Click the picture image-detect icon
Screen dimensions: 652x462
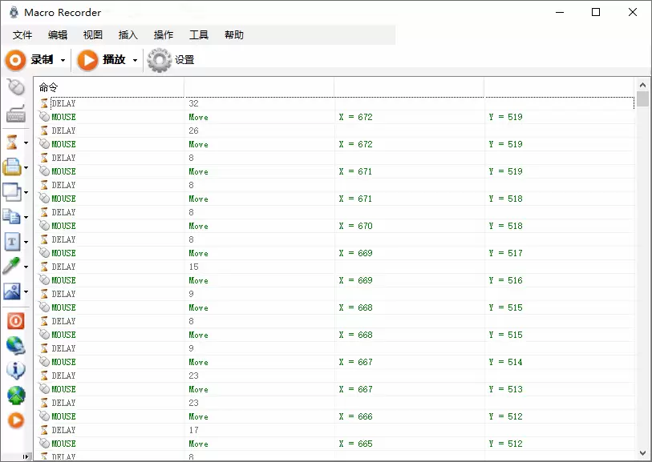[x=12, y=291]
